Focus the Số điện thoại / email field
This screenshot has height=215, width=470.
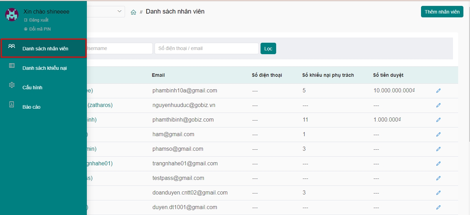[206, 49]
